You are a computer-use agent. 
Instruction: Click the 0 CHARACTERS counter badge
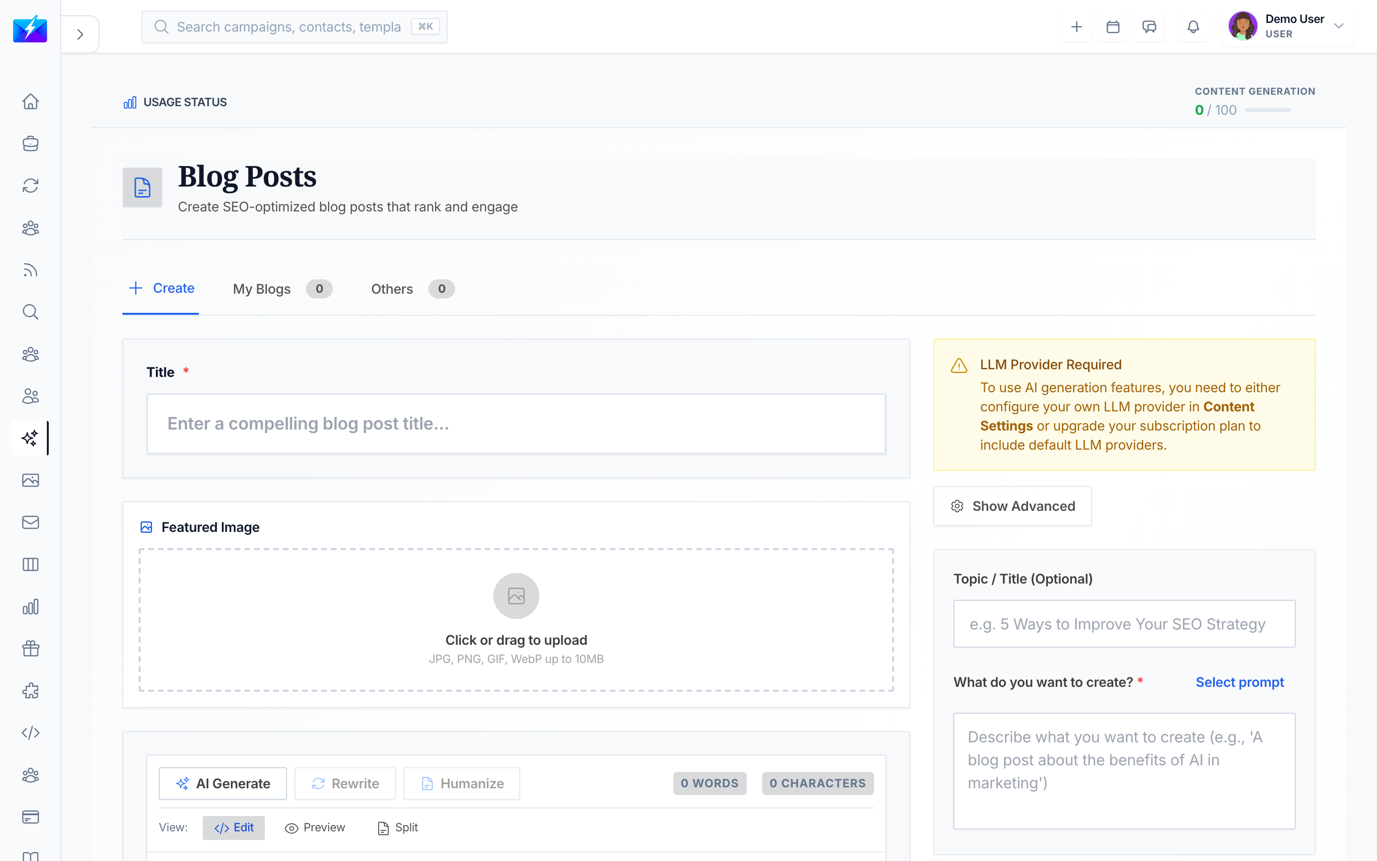coord(818,784)
